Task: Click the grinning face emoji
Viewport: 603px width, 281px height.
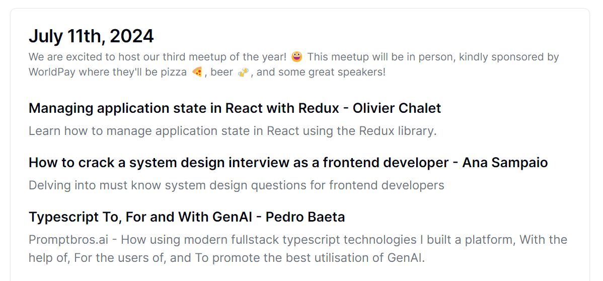Action: coord(296,57)
